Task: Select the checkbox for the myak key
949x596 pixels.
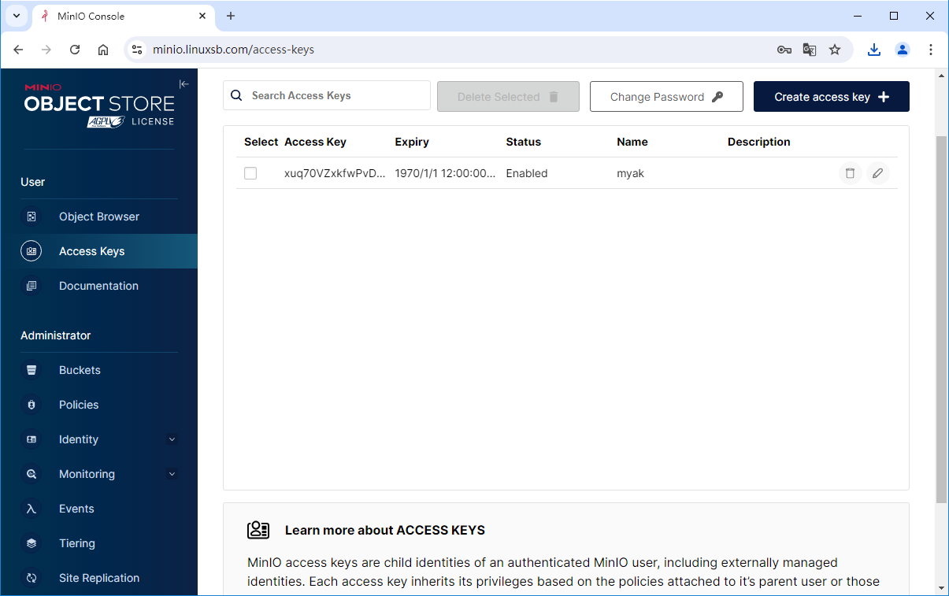Action: tap(250, 173)
